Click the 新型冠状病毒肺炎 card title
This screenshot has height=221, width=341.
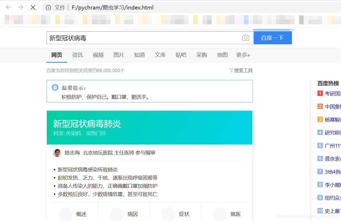click(x=87, y=124)
